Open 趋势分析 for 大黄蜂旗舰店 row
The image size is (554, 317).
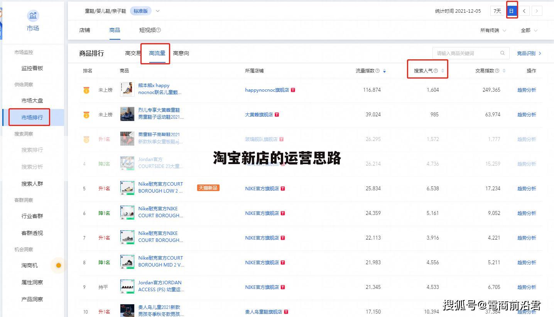pos(527,114)
